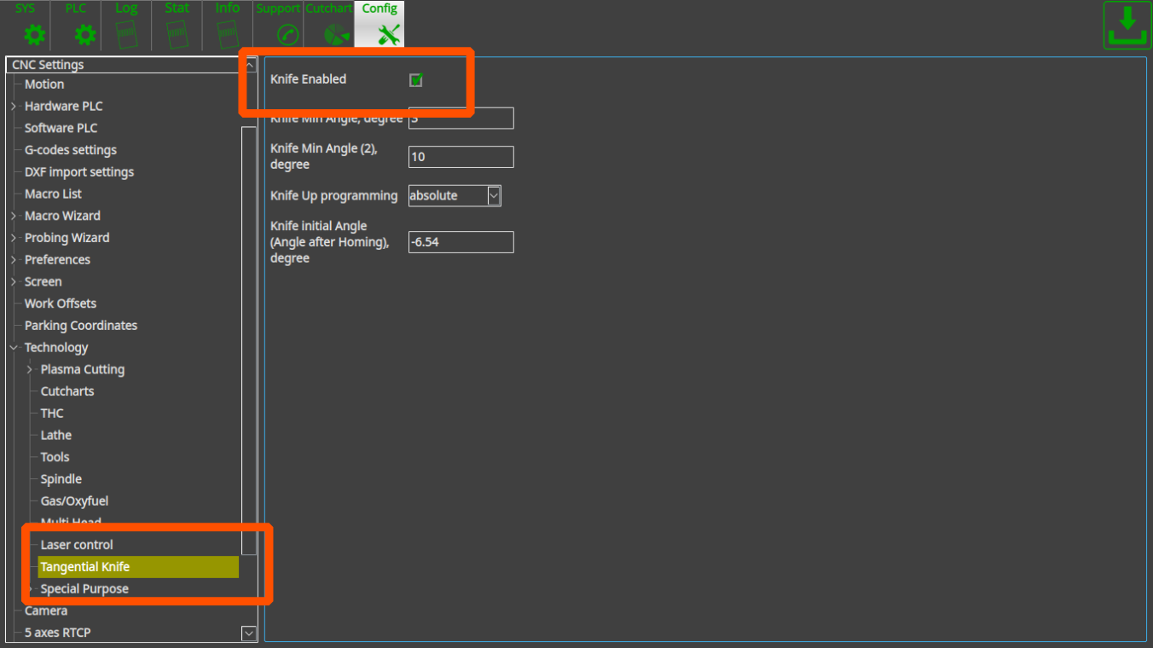
Task: Collapse the Technology tree node
Action: (x=14, y=348)
